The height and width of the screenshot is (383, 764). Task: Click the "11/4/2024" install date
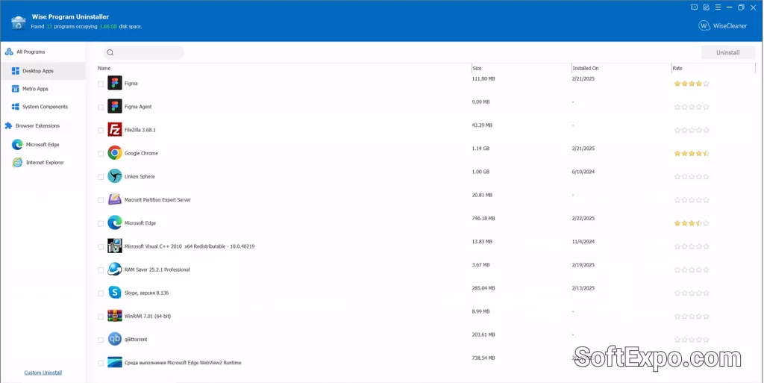point(583,242)
